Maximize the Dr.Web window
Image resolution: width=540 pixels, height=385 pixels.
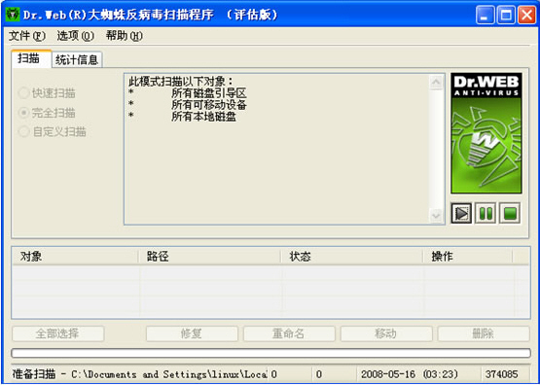[506, 16]
